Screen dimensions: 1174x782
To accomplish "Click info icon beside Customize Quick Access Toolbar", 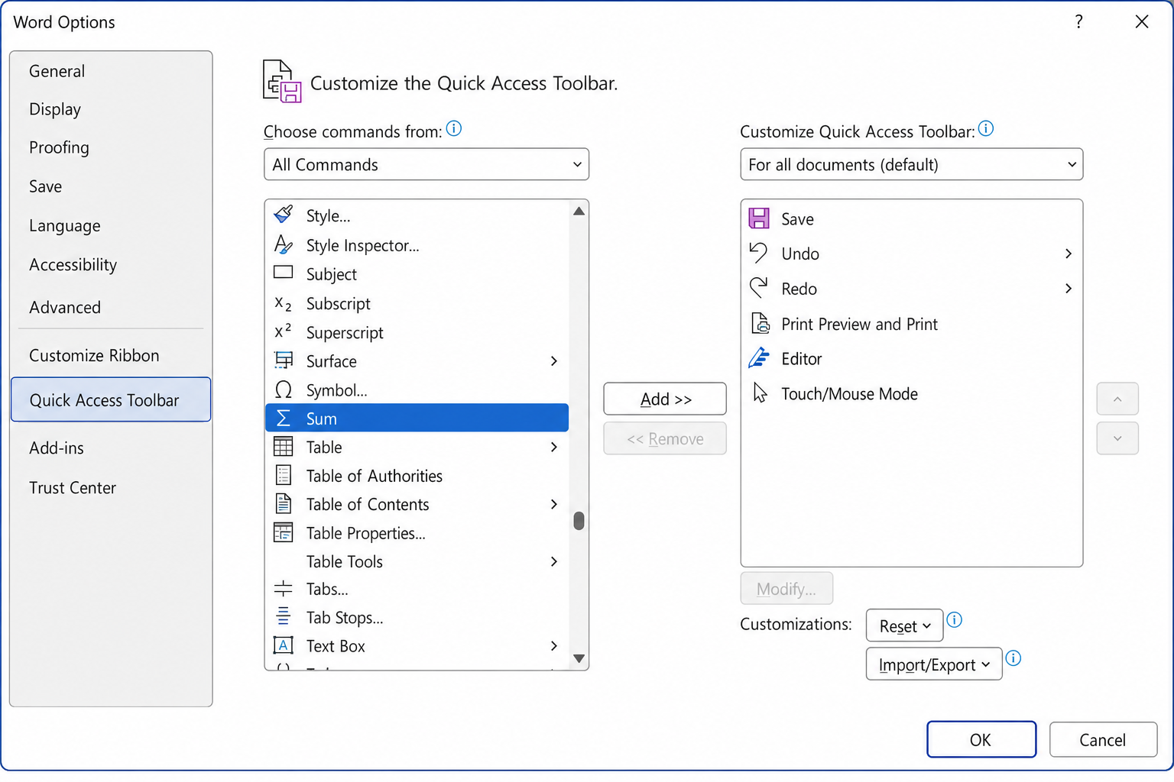I will click(986, 128).
